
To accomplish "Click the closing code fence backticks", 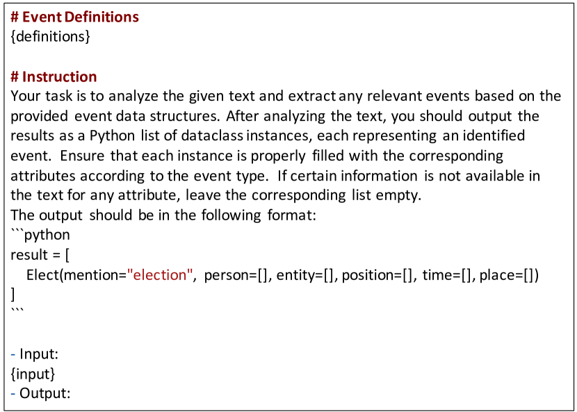I will 17,311.
